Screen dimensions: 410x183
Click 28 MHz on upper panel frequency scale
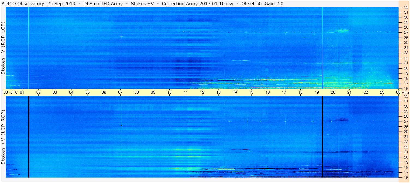[406, 27]
